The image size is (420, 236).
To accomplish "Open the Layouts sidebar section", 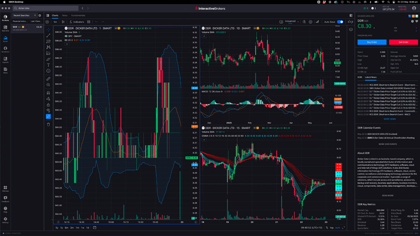I will [5, 60].
